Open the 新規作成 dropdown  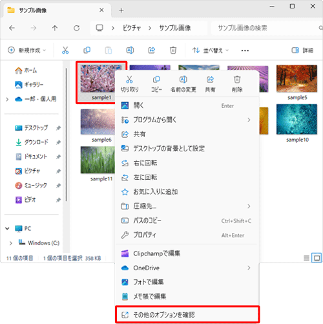click(27, 50)
